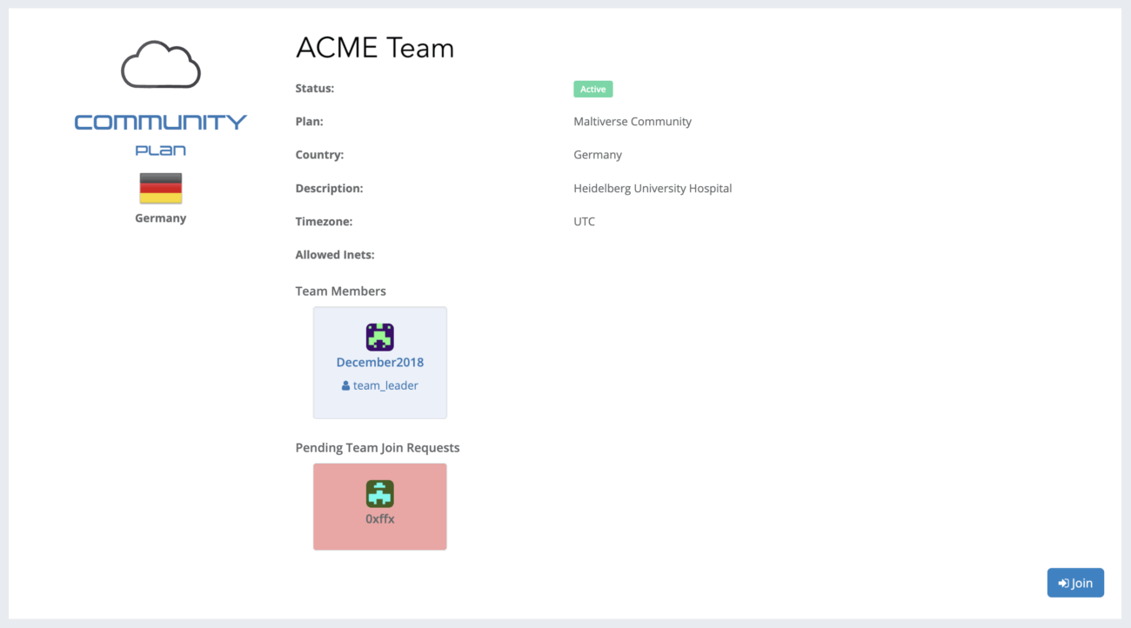
Task: Click the Heidelberg University Hospital description
Action: [652, 189]
